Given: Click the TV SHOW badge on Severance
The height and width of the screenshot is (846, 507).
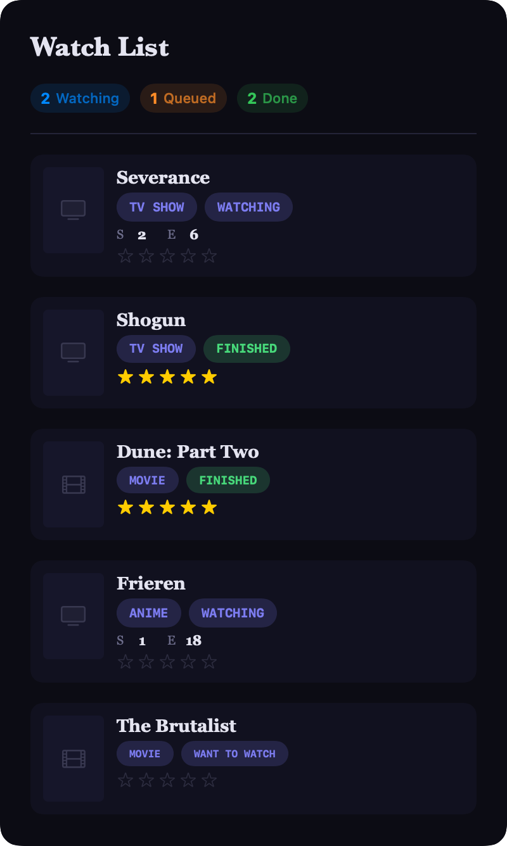Looking at the screenshot, I should tap(157, 207).
